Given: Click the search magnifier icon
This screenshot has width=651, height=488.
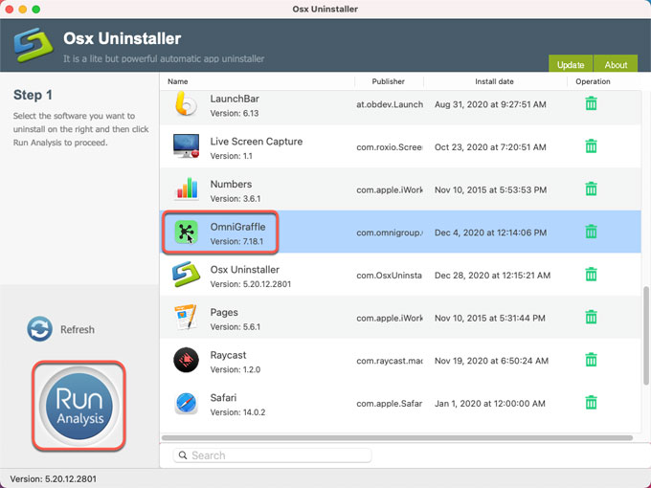Looking at the screenshot, I should pos(183,455).
